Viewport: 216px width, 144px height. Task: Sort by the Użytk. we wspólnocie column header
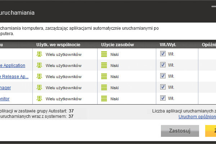(58, 45)
